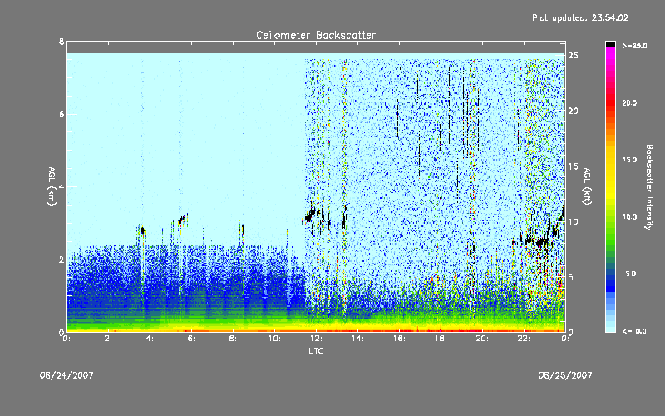
Task: Pick the black swatch atop the colorbar
Action: 610,44
